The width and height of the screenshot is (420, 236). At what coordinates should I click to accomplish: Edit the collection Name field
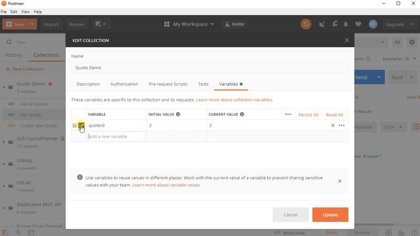coord(210,68)
